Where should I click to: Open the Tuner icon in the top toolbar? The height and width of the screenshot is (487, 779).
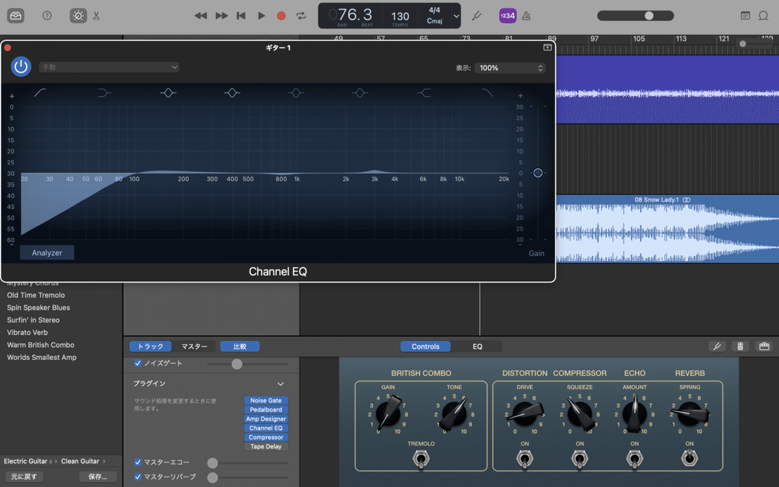[476, 16]
